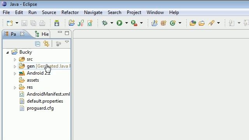Open the Run dropdown arrow

126,23
